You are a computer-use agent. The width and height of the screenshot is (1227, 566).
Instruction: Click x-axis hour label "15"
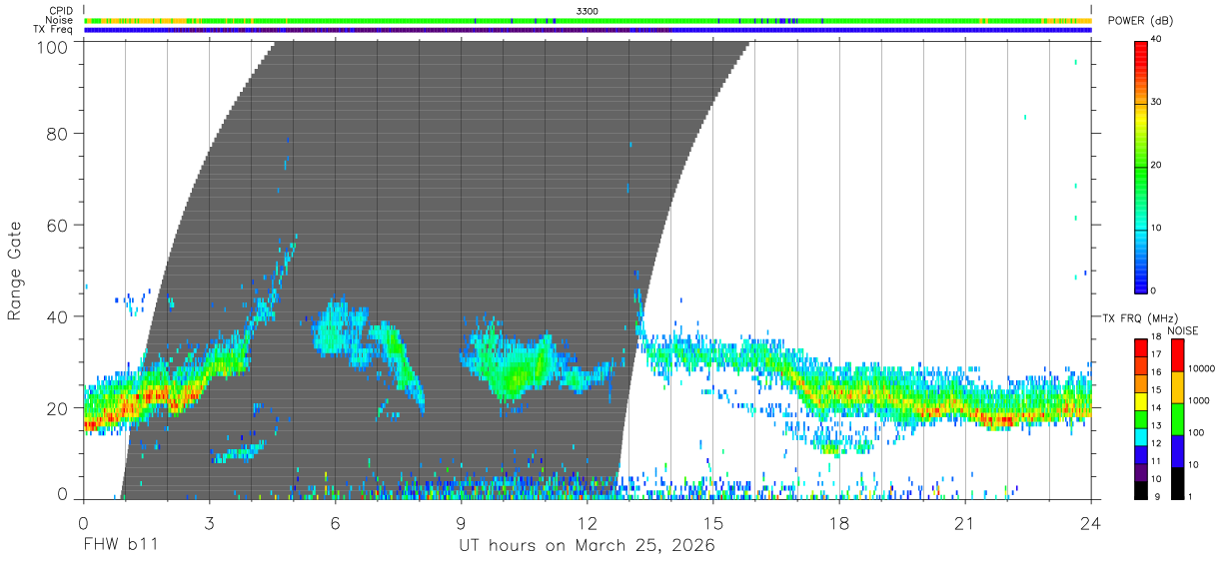pyautogui.click(x=713, y=523)
